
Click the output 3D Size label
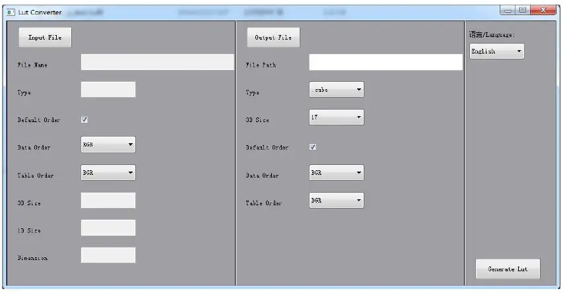pos(257,120)
